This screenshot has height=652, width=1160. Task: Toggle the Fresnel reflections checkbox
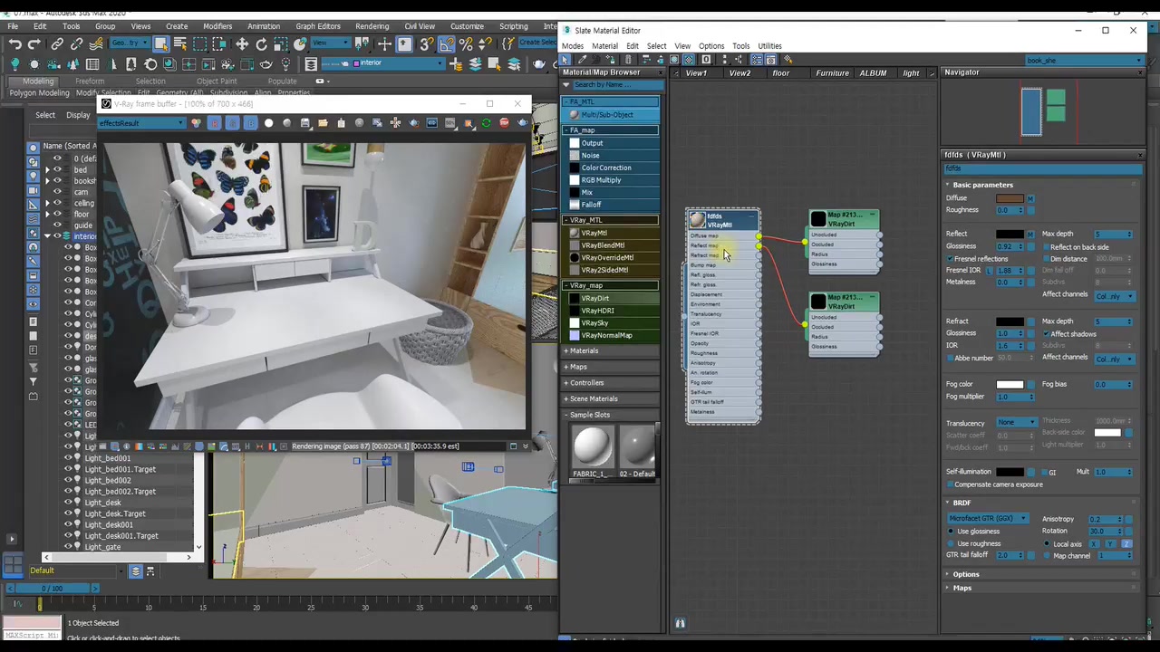(x=949, y=259)
